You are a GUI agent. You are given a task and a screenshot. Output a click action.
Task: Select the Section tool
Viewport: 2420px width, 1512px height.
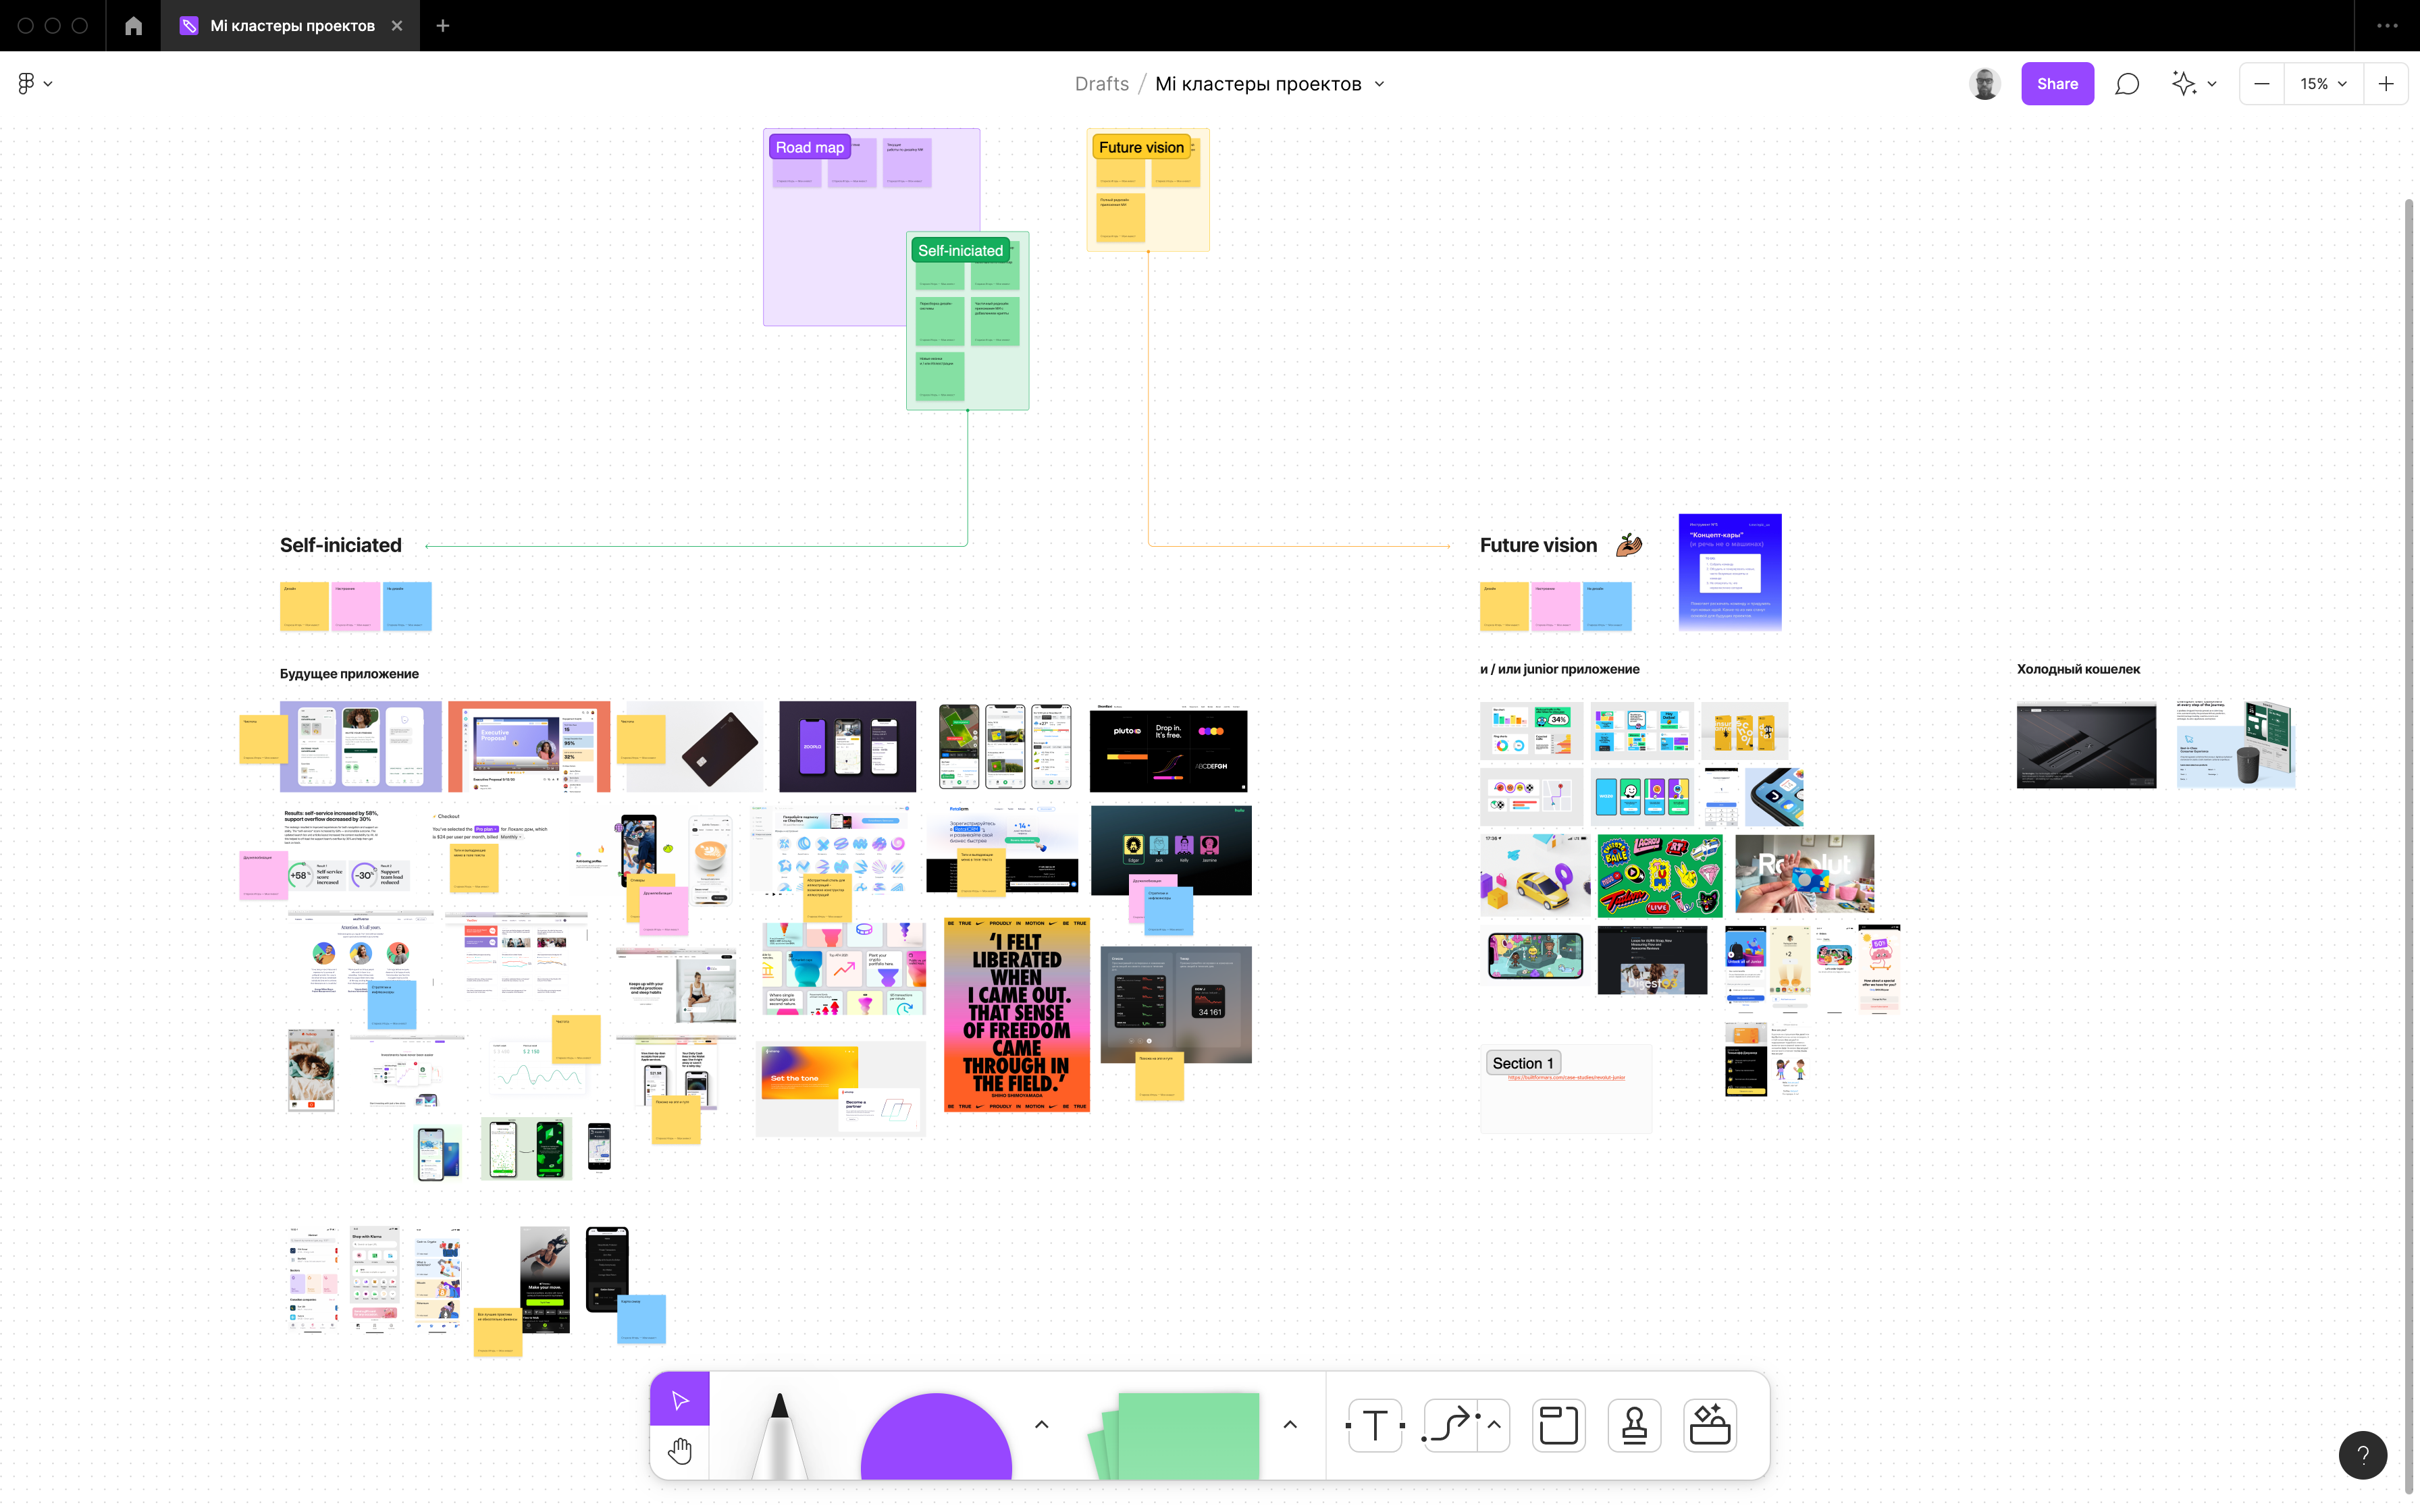1558,1425
